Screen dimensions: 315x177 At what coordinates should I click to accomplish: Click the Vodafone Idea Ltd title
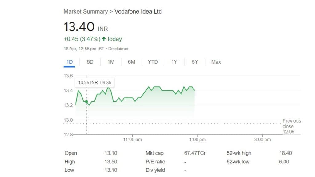click(138, 12)
